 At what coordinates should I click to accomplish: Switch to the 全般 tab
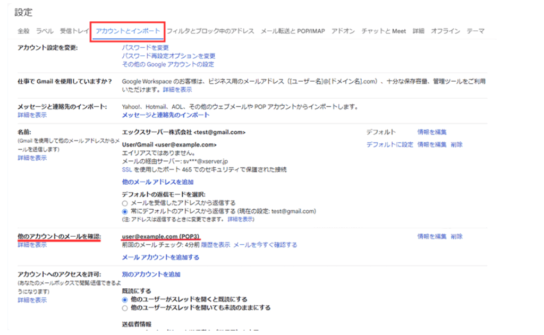[23, 31]
